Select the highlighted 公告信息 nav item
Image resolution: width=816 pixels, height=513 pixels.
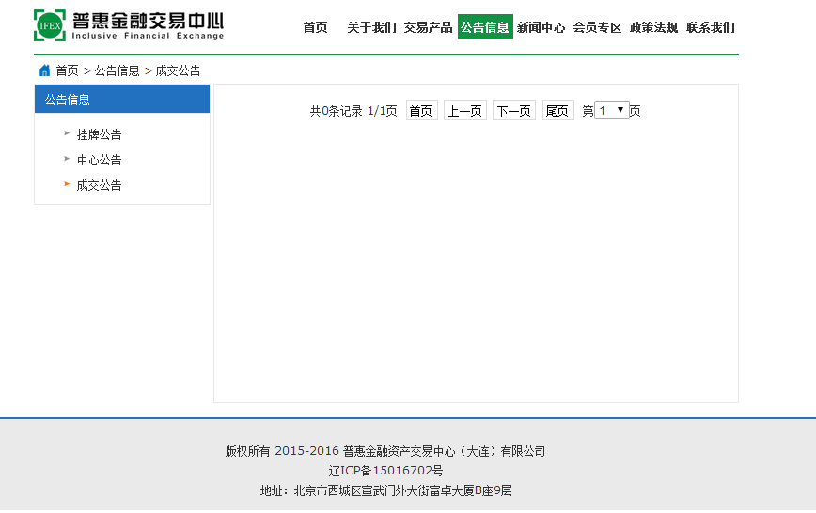[x=485, y=27]
